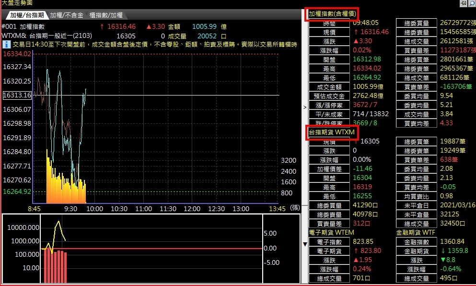
Task: Click the estimated turnover value 2762.48億
Action: [x=368, y=96]
